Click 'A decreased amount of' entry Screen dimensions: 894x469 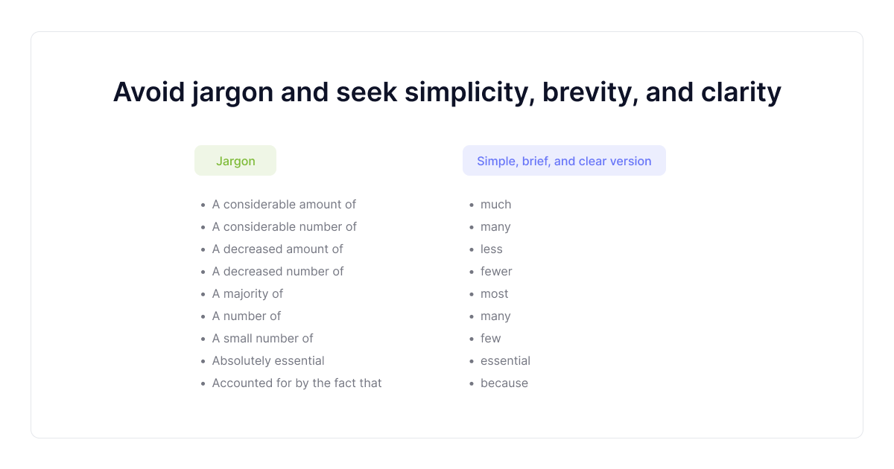pos(277,249)
